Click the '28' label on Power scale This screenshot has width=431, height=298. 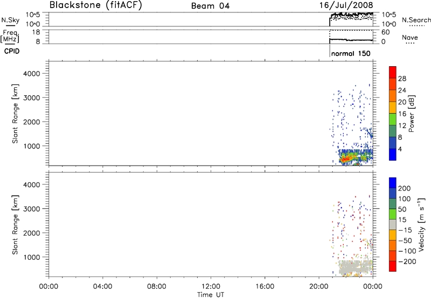[x=402, y=79]
